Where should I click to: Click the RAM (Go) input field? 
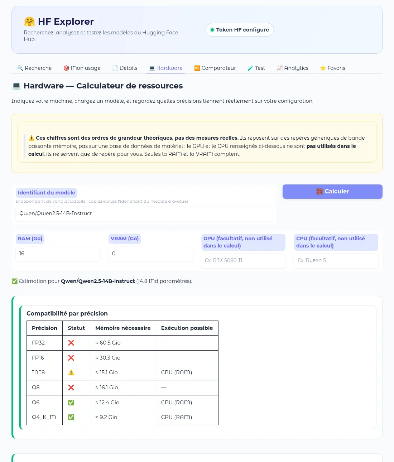click(58, 254)
